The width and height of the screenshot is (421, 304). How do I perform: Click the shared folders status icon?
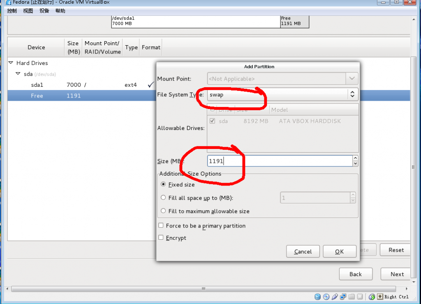(x=351, y=297)
